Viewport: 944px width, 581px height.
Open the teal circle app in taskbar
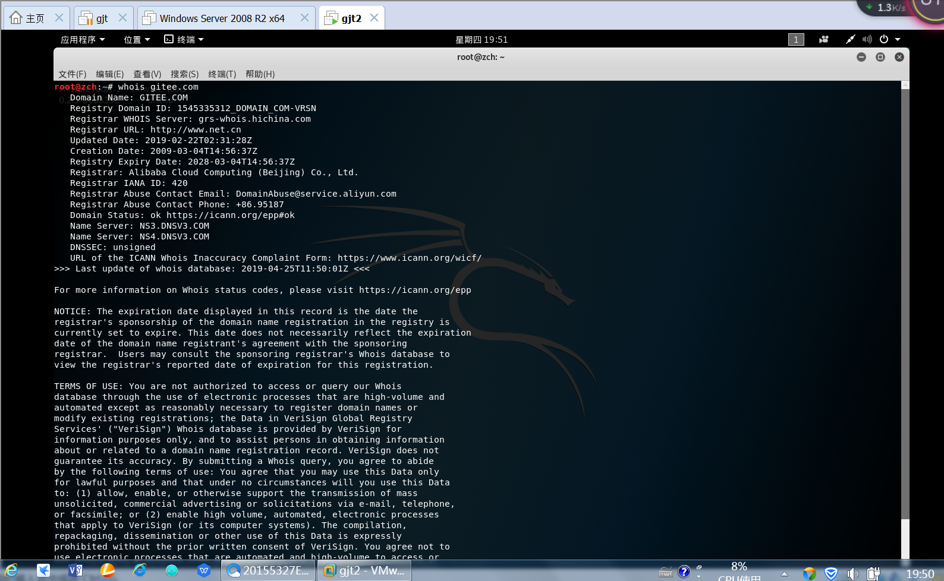(172, 571)
